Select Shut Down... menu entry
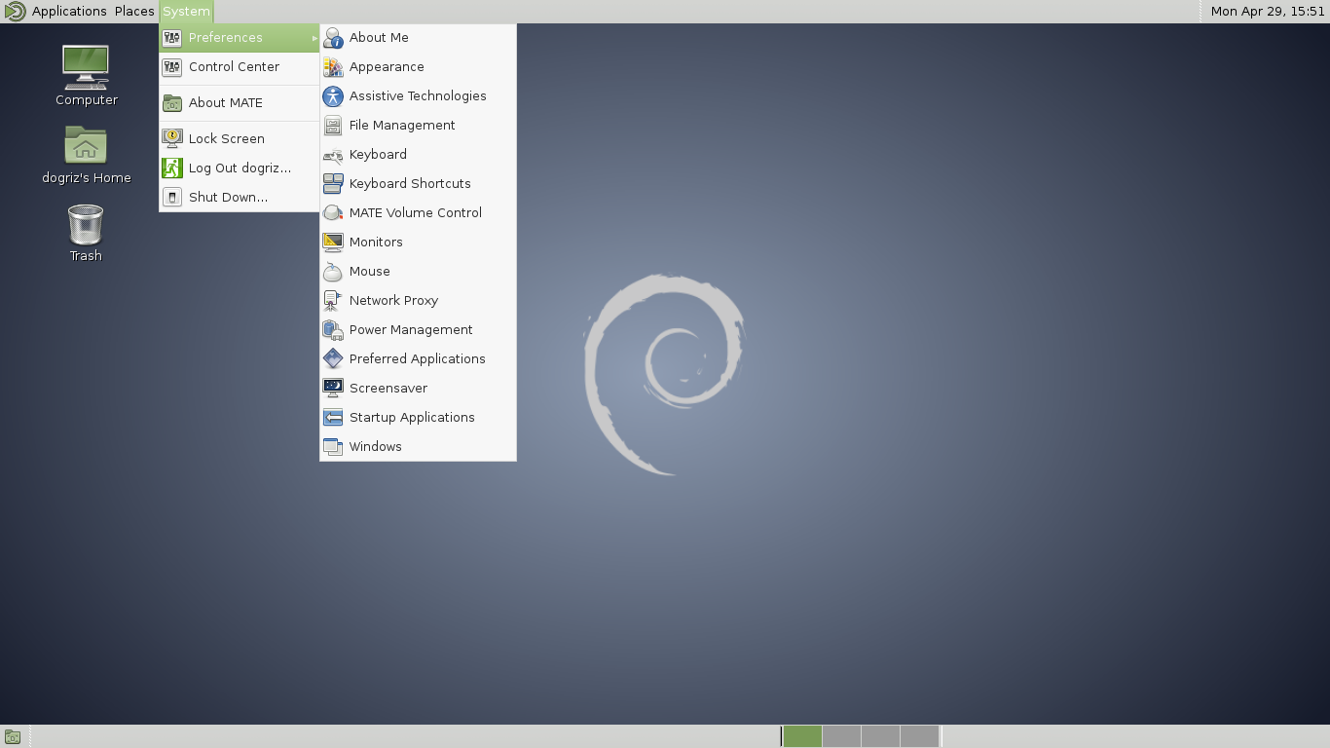This screenshot has width=1330, height=748. click(x=240, y=198)
